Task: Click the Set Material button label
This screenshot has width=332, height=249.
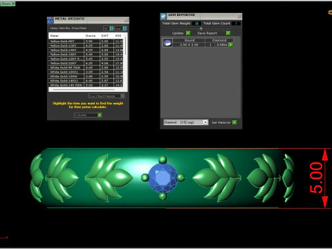Action: 221,122
